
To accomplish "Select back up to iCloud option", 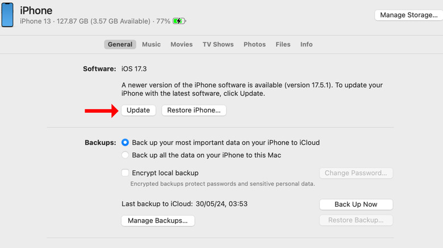I will (x=126, y=143).
